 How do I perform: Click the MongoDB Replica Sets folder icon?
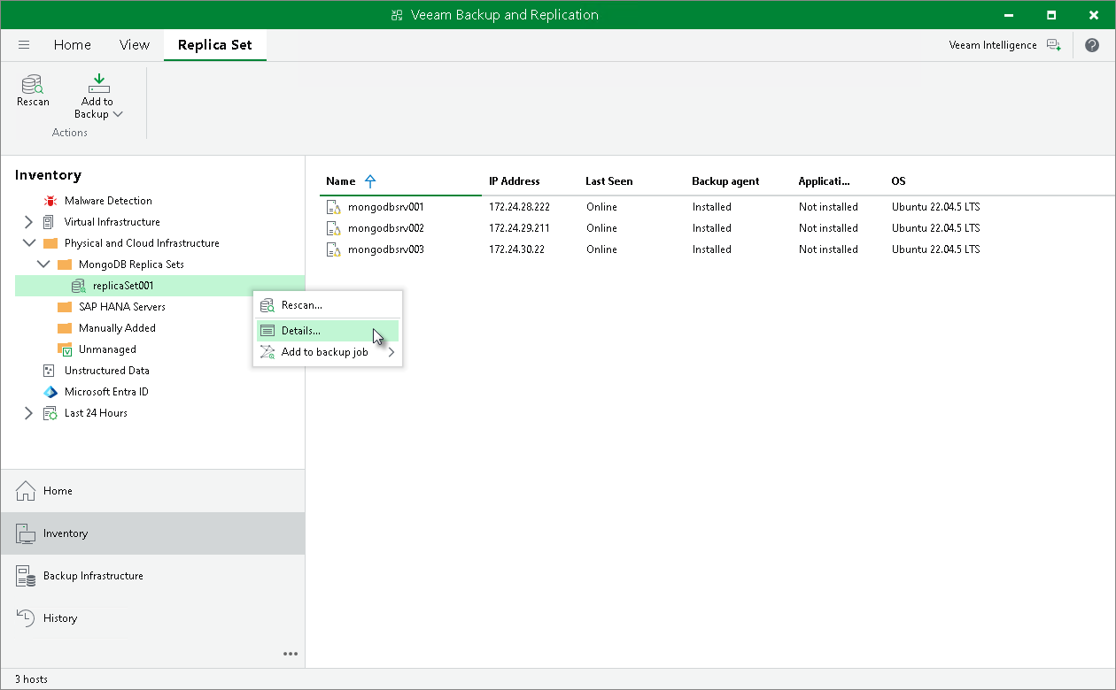(64, 264)
